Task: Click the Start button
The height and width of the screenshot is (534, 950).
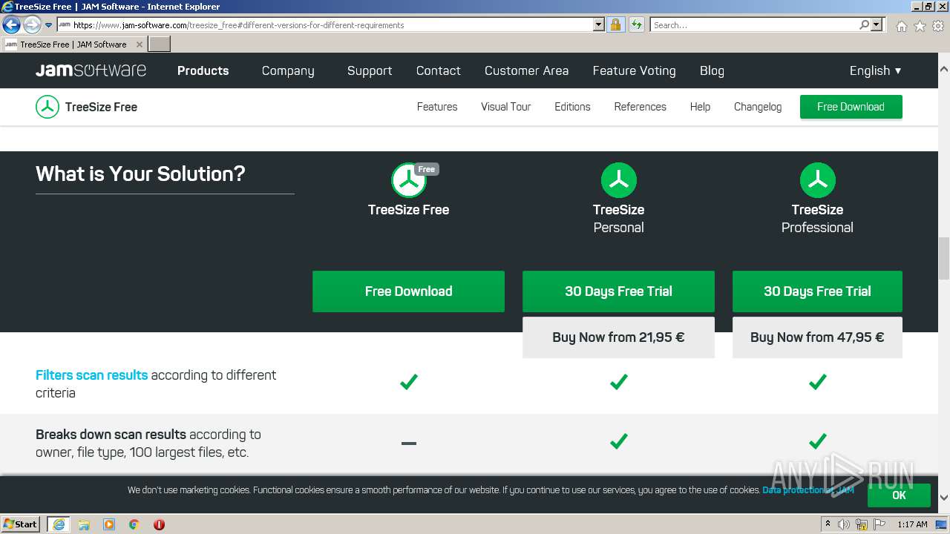Action: point(21,524)
